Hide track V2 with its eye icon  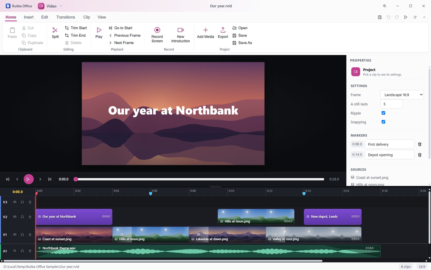click(x=15, y=217)
